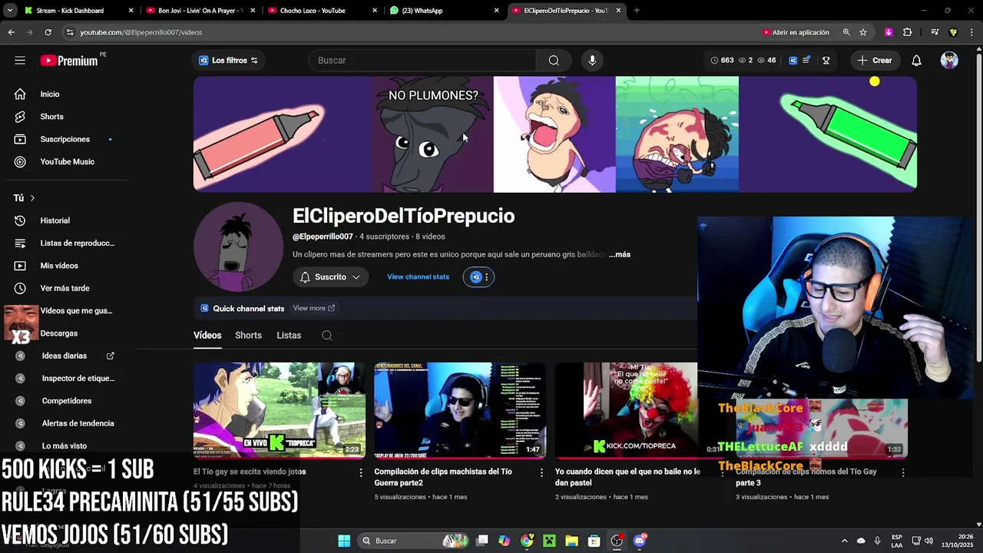Expand the 'Tú' sidebar section
Viewport: 983px width, 553px height.
tap(24, 198)
